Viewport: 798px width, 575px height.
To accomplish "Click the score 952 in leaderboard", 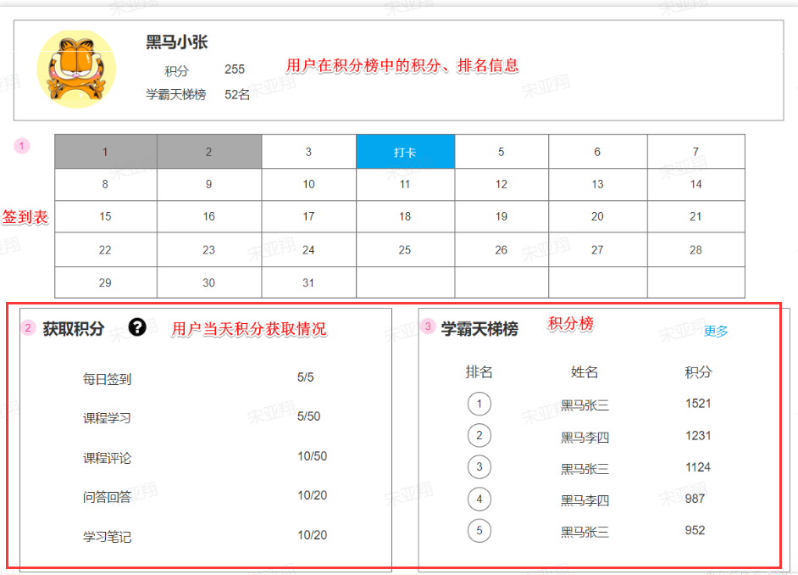I will (695, 530).
